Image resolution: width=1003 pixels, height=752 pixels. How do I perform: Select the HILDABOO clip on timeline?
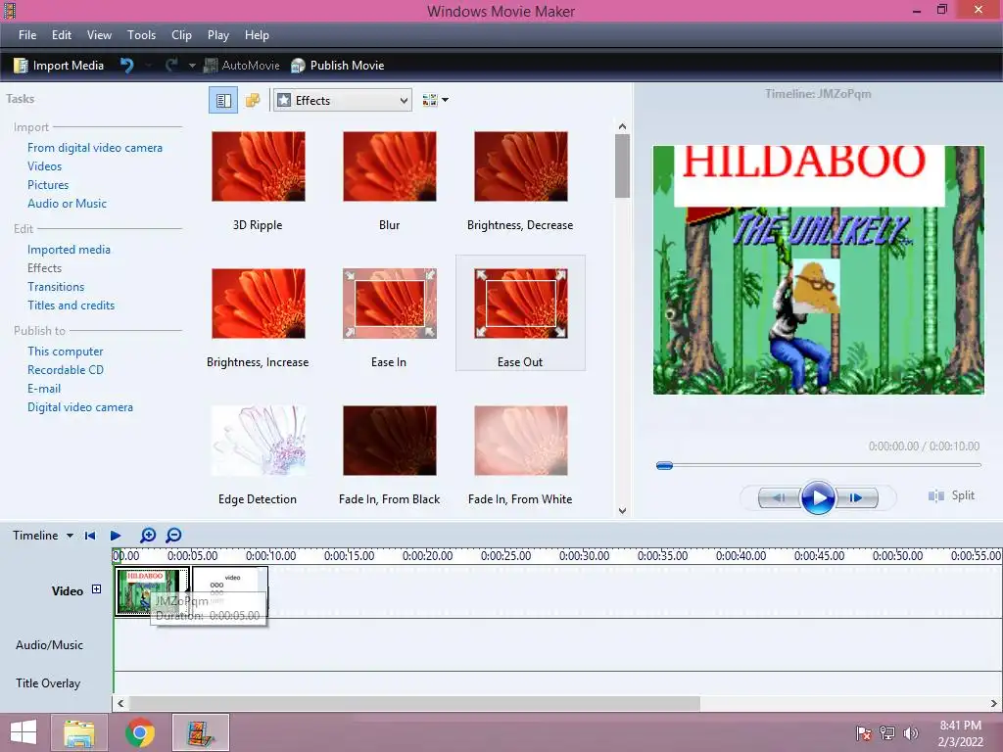pyautogui.click(x=152, y=591)
